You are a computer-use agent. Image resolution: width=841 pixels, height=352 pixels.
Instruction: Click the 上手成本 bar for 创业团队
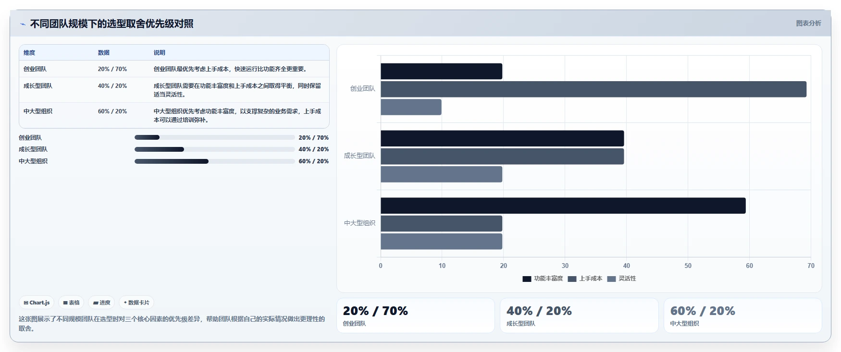pos(594,89)
